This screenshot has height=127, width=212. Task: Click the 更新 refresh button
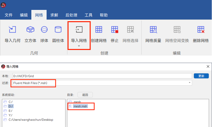tap(201, 76)
